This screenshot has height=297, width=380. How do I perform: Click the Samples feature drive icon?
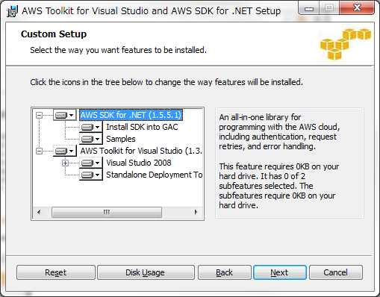coord(91,139)
